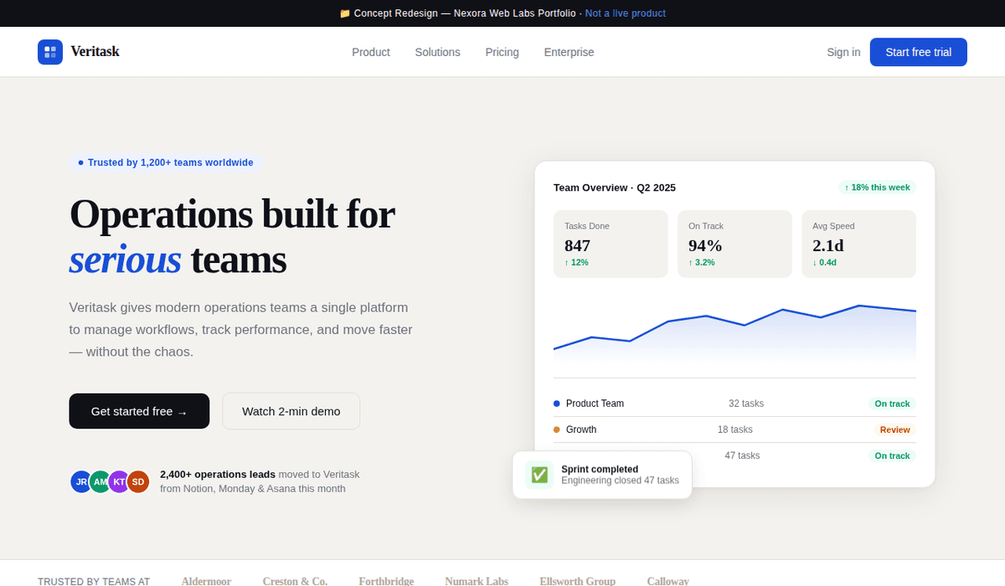Click the KT avatar circle
The width and height of the screenshot is (1005, 586).
click(x=119, y=481)
